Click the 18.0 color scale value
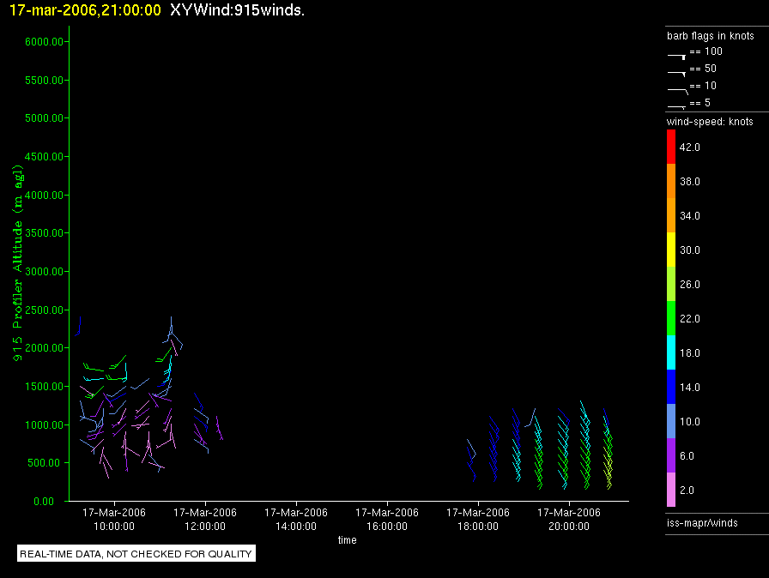The width and height of the screenshot is (769, 578). click(x=689, y=352)
